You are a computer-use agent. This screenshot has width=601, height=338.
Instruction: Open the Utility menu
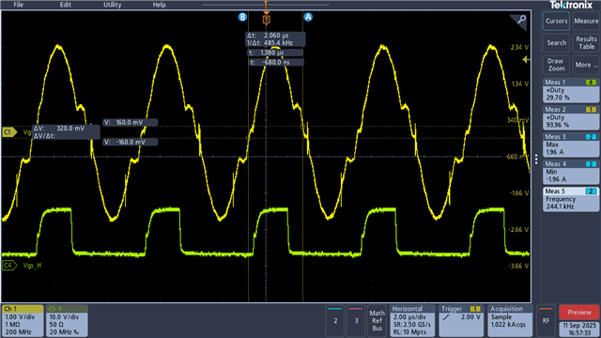tap(113, 5)
